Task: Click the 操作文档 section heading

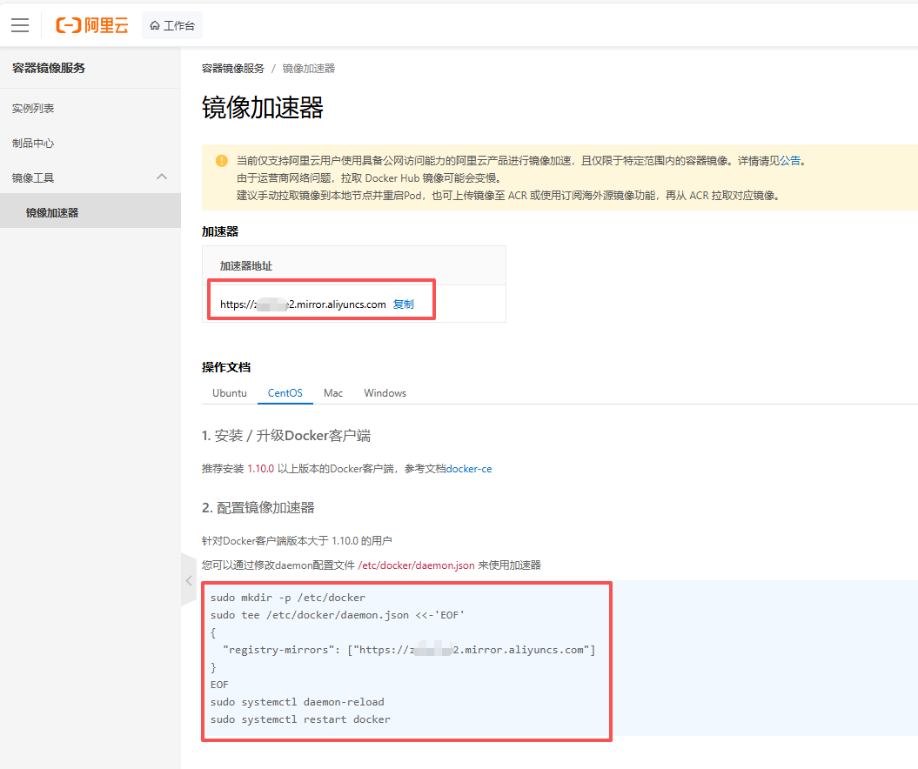Action: pos(226,367)
